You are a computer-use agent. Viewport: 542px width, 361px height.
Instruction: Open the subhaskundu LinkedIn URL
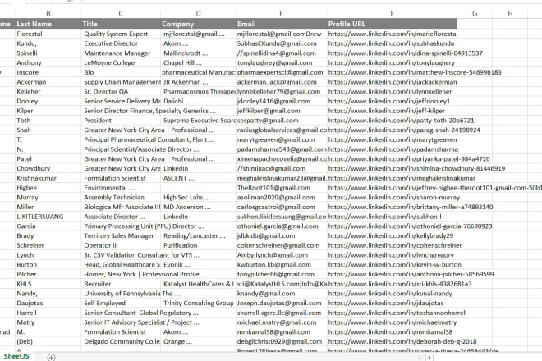pos(391,43)
